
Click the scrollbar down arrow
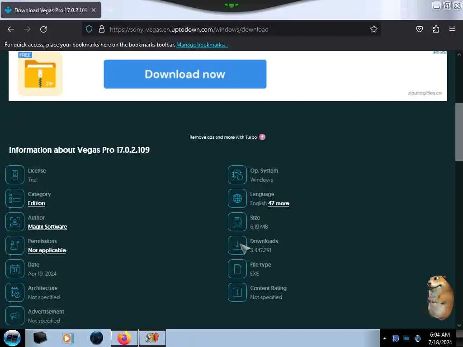pos(459,325)
